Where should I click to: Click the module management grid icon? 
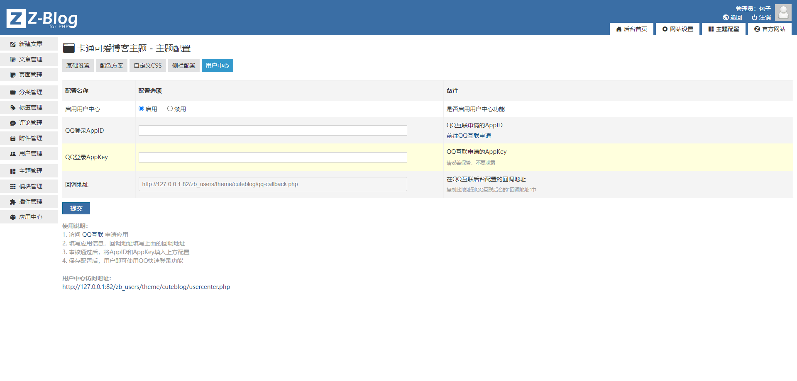coord(13,187)
